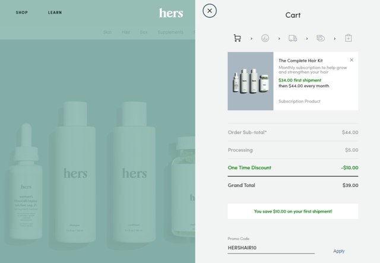Click the Promo Code input field
The width and height of the screenshot is (380, 263).
[271, 248]
